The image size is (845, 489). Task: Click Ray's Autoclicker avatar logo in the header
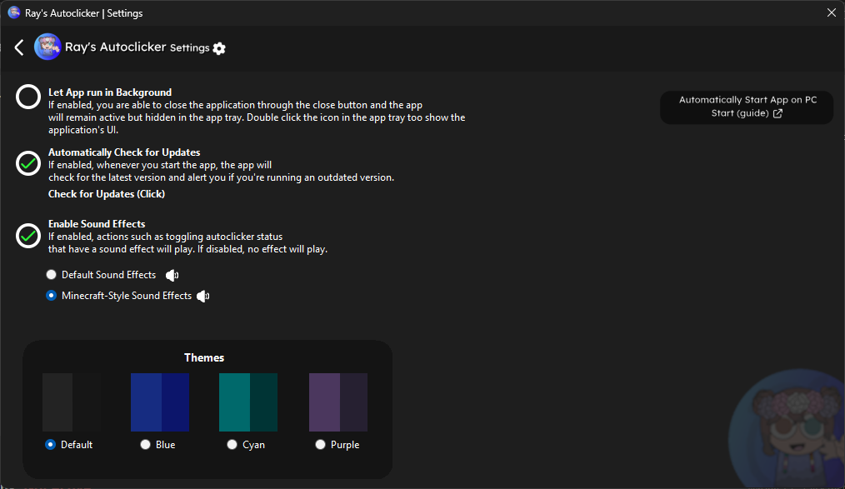[x=47, y=47]
